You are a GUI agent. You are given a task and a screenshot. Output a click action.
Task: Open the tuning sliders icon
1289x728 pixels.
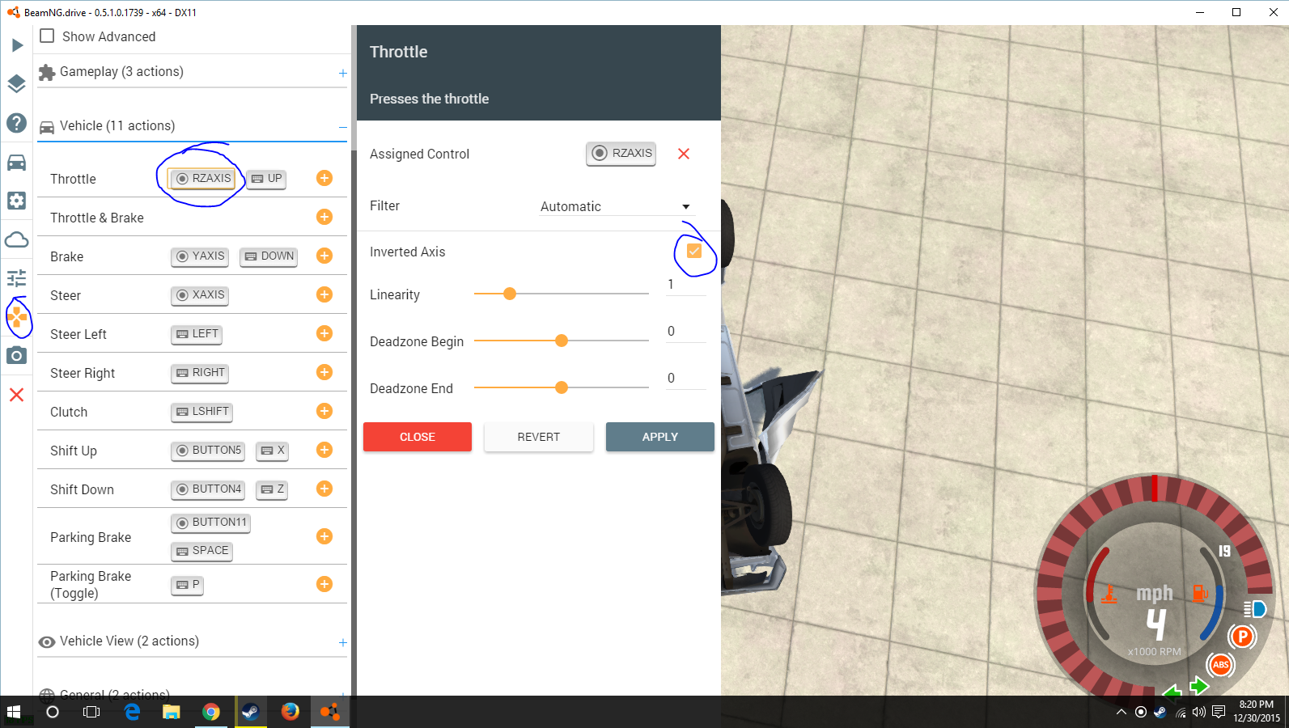coord(16,278)
